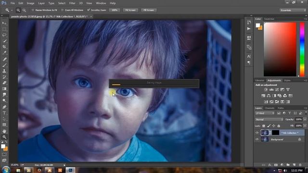Switch to the Swatches tab
This screenshot has width=308, height=173.
point(269,19)
